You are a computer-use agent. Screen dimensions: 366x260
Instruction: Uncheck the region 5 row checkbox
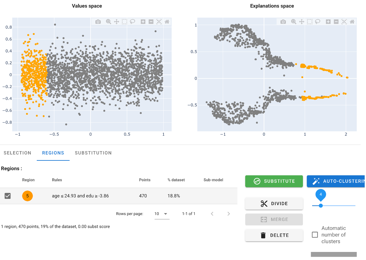click(x=8, y=196)
